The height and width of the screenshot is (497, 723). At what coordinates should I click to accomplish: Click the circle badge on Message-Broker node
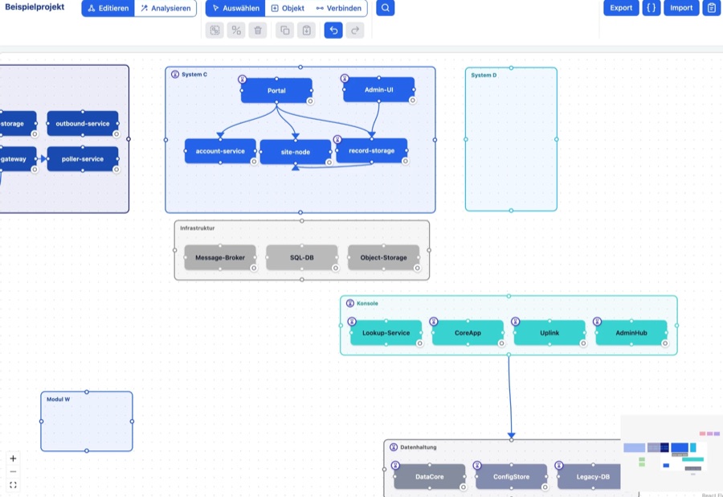point(254,268)
